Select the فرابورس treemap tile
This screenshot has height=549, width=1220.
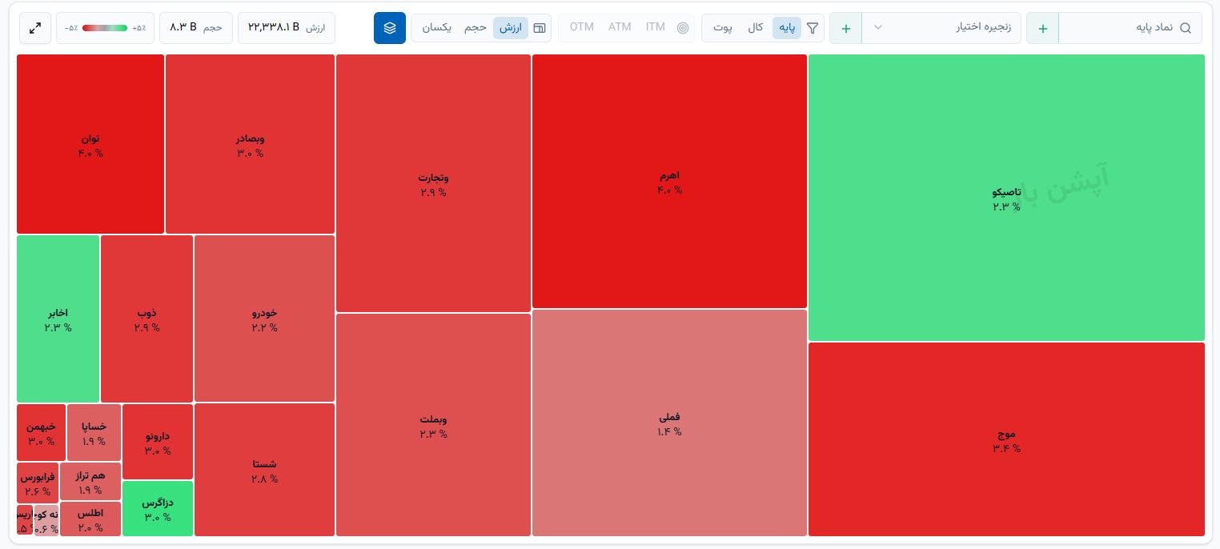38,483
